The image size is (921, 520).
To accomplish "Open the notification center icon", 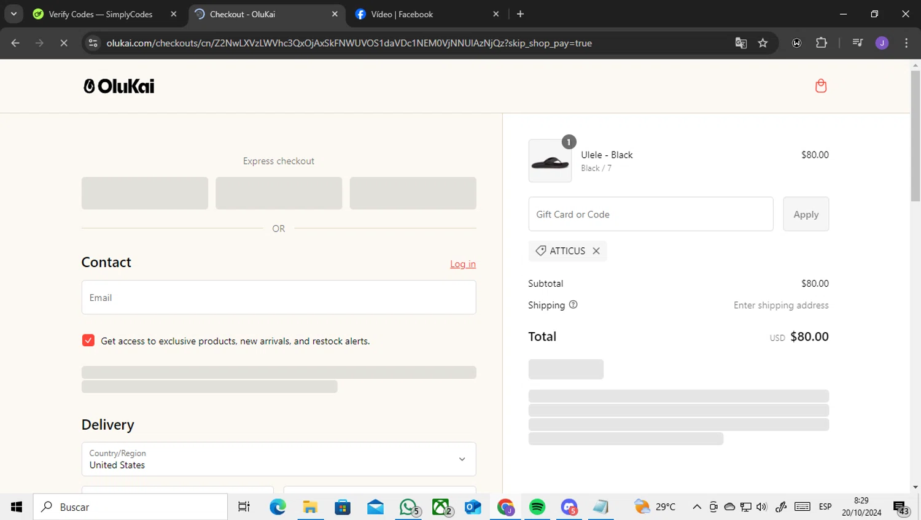I will pos(901,508).
